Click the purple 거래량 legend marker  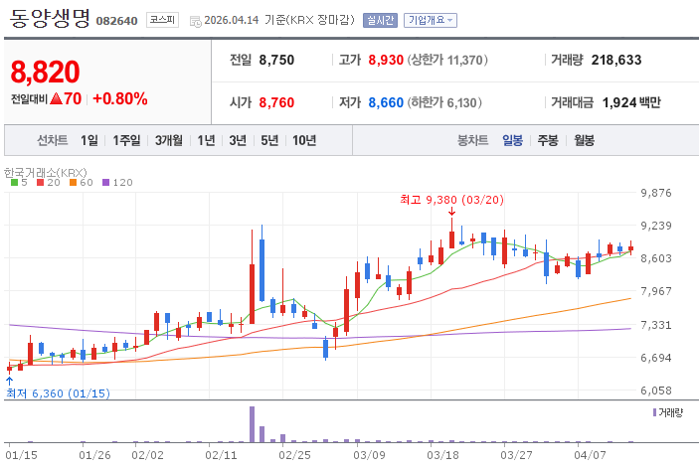click(x=654, y=412)
